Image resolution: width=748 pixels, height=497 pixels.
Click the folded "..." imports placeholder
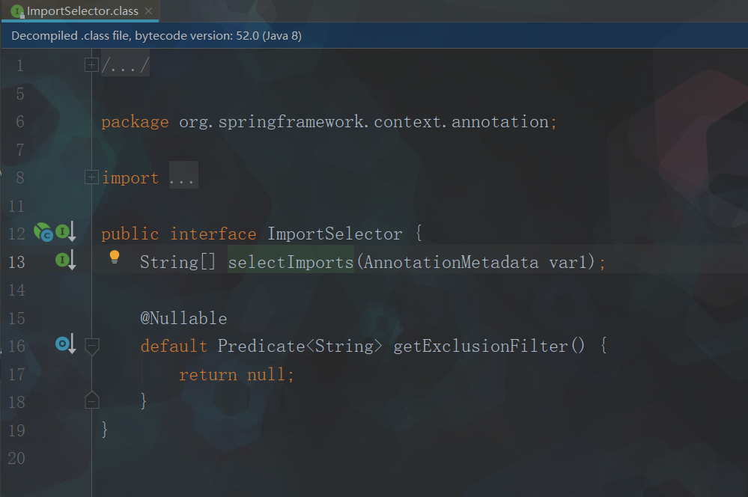[x=183, y=178]
